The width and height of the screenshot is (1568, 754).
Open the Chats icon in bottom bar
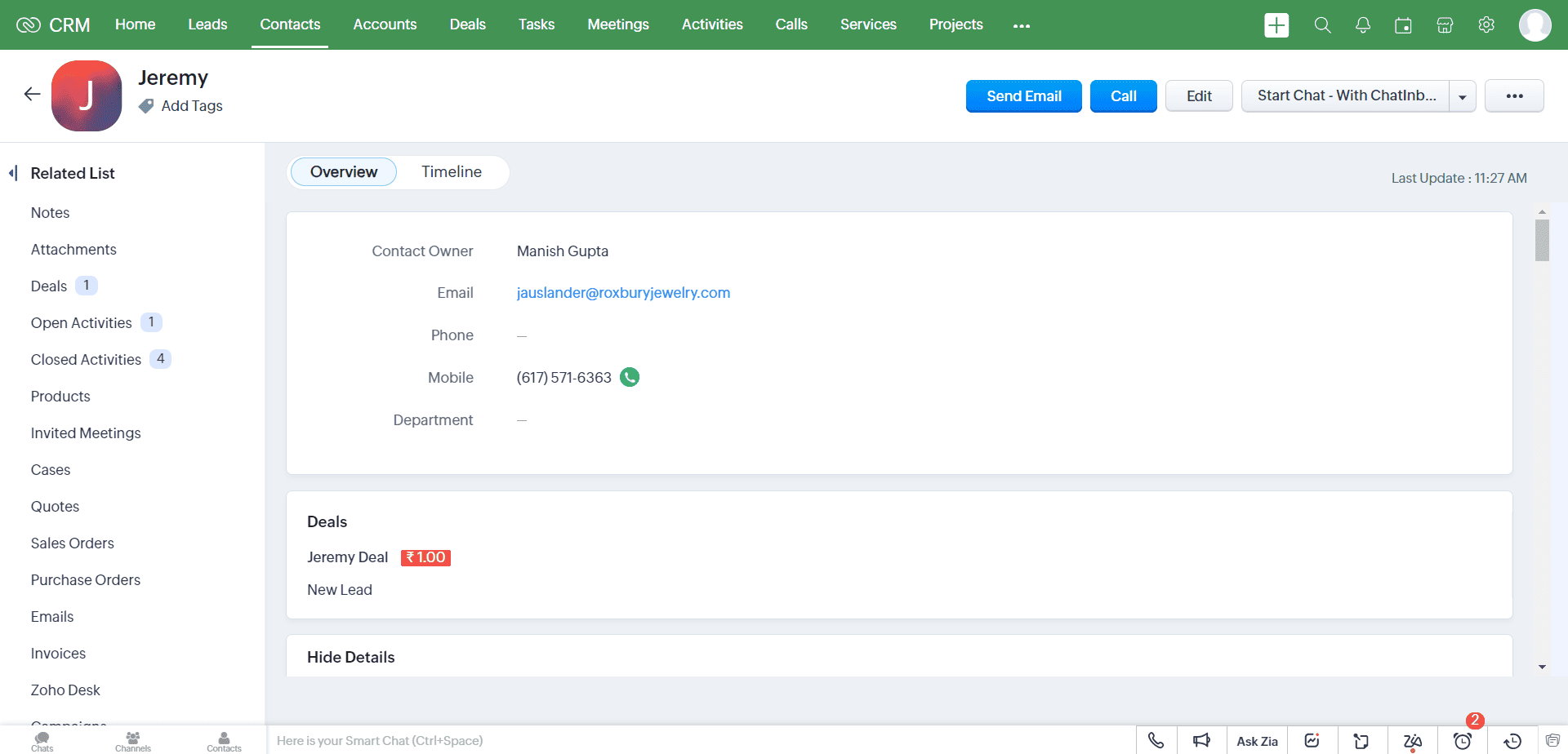tap(42, 741)
